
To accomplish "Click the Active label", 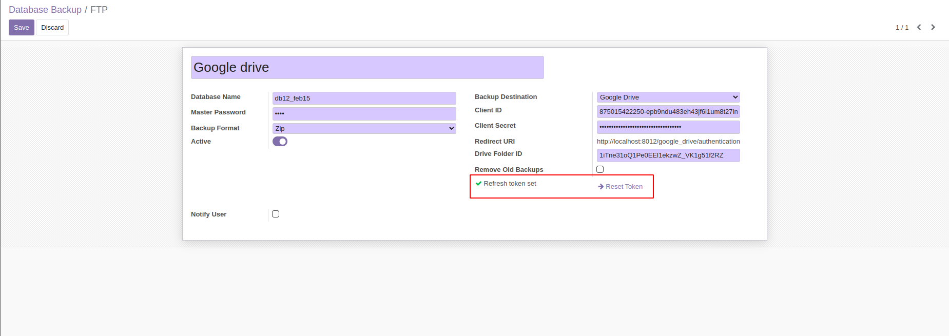I will (x=201, y=142).
